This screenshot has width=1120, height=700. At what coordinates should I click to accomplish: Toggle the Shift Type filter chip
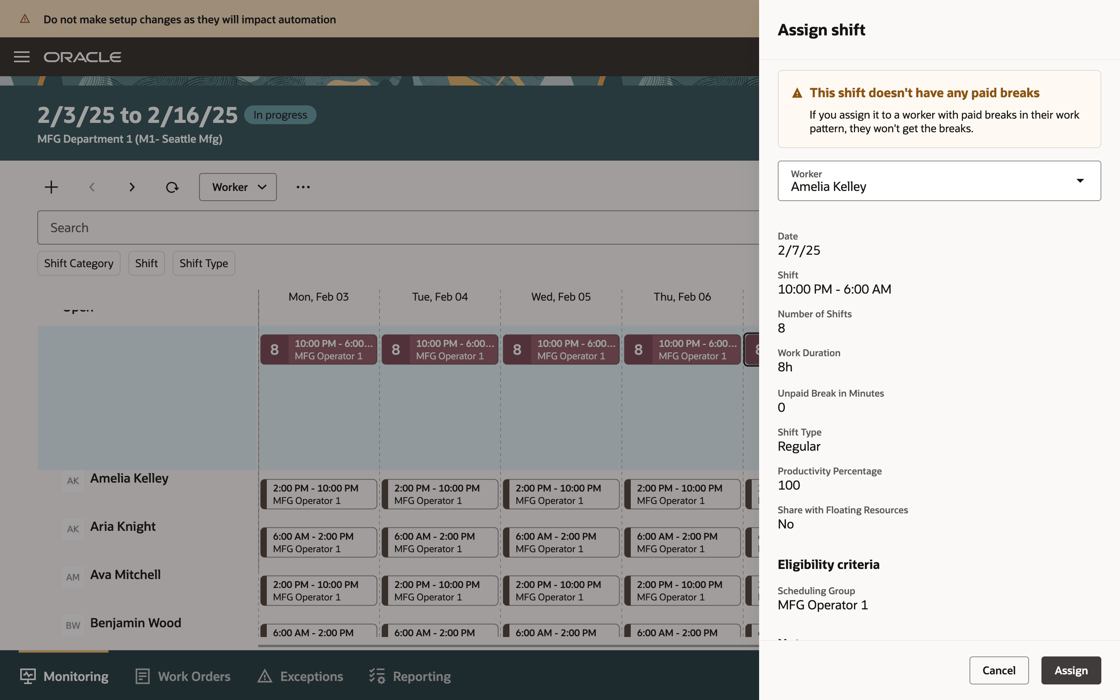[204, 263]
